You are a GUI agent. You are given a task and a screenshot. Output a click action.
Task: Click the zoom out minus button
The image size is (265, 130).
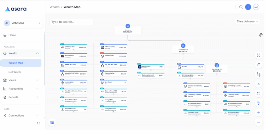(x=258, y=122)
